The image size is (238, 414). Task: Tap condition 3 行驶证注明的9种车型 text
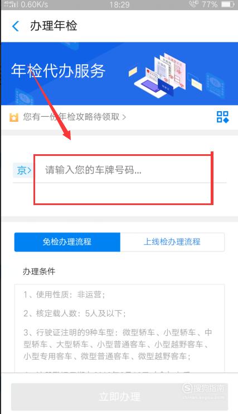tap(118, 344)
